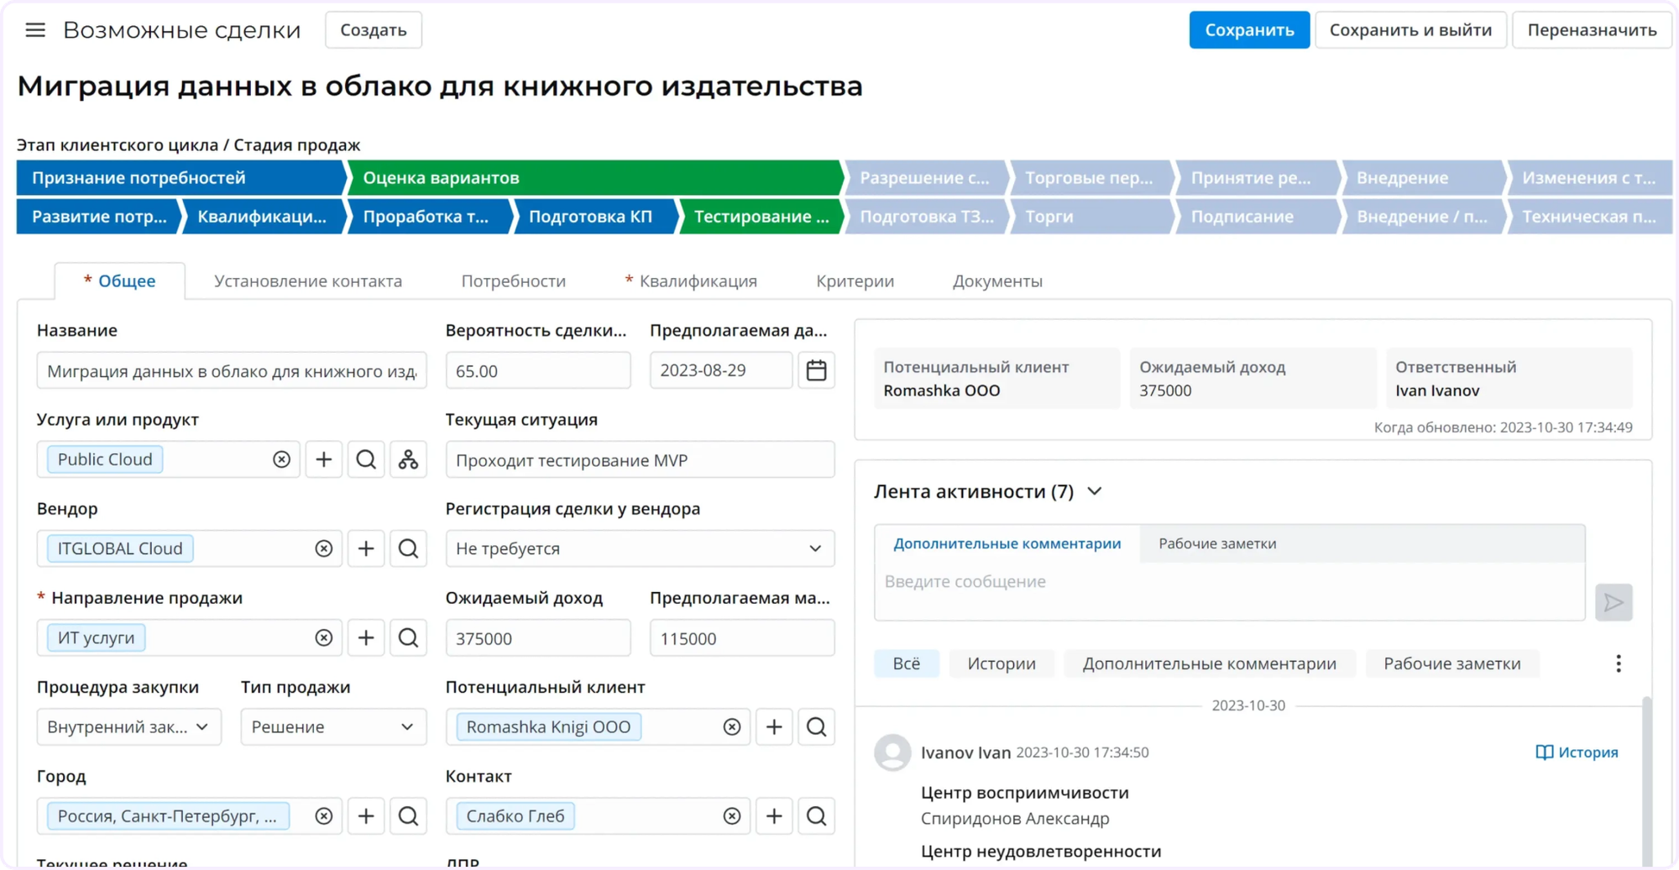Clear the ITGLOBAL Cloud vendor value

click(x=324, y=548)
